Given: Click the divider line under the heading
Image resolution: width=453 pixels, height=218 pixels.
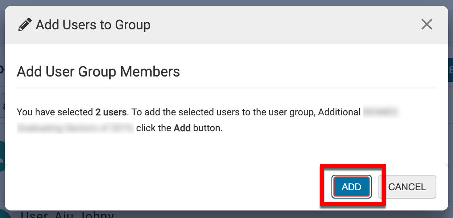Looking at the screenshot, I should coord(226,88).
